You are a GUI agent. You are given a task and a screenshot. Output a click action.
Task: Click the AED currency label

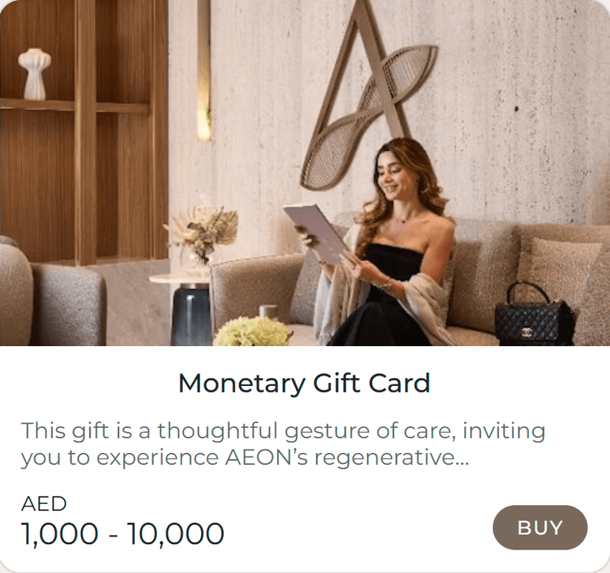(43, 504)
